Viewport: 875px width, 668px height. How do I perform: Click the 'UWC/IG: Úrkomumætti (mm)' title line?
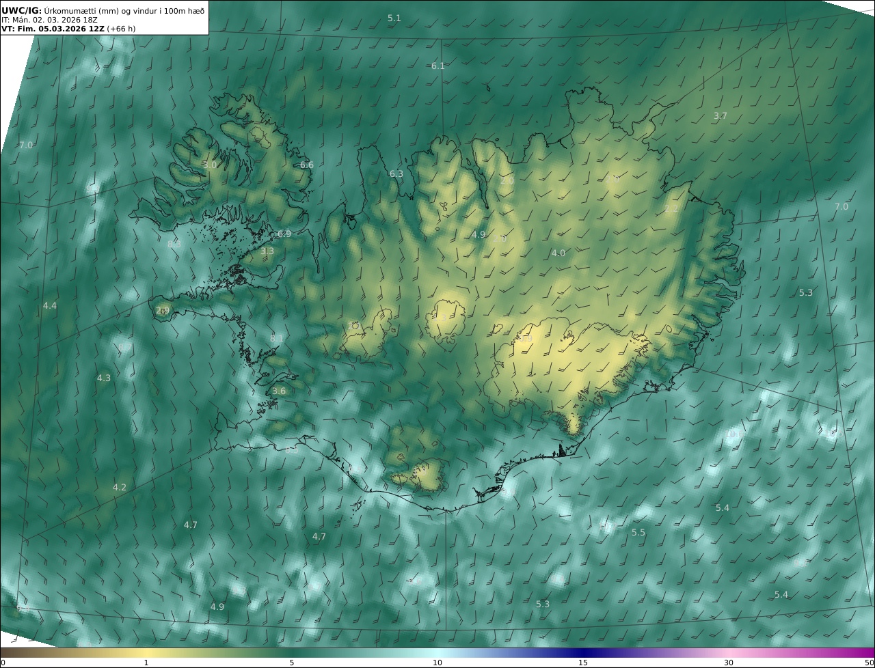pos(103,10)
